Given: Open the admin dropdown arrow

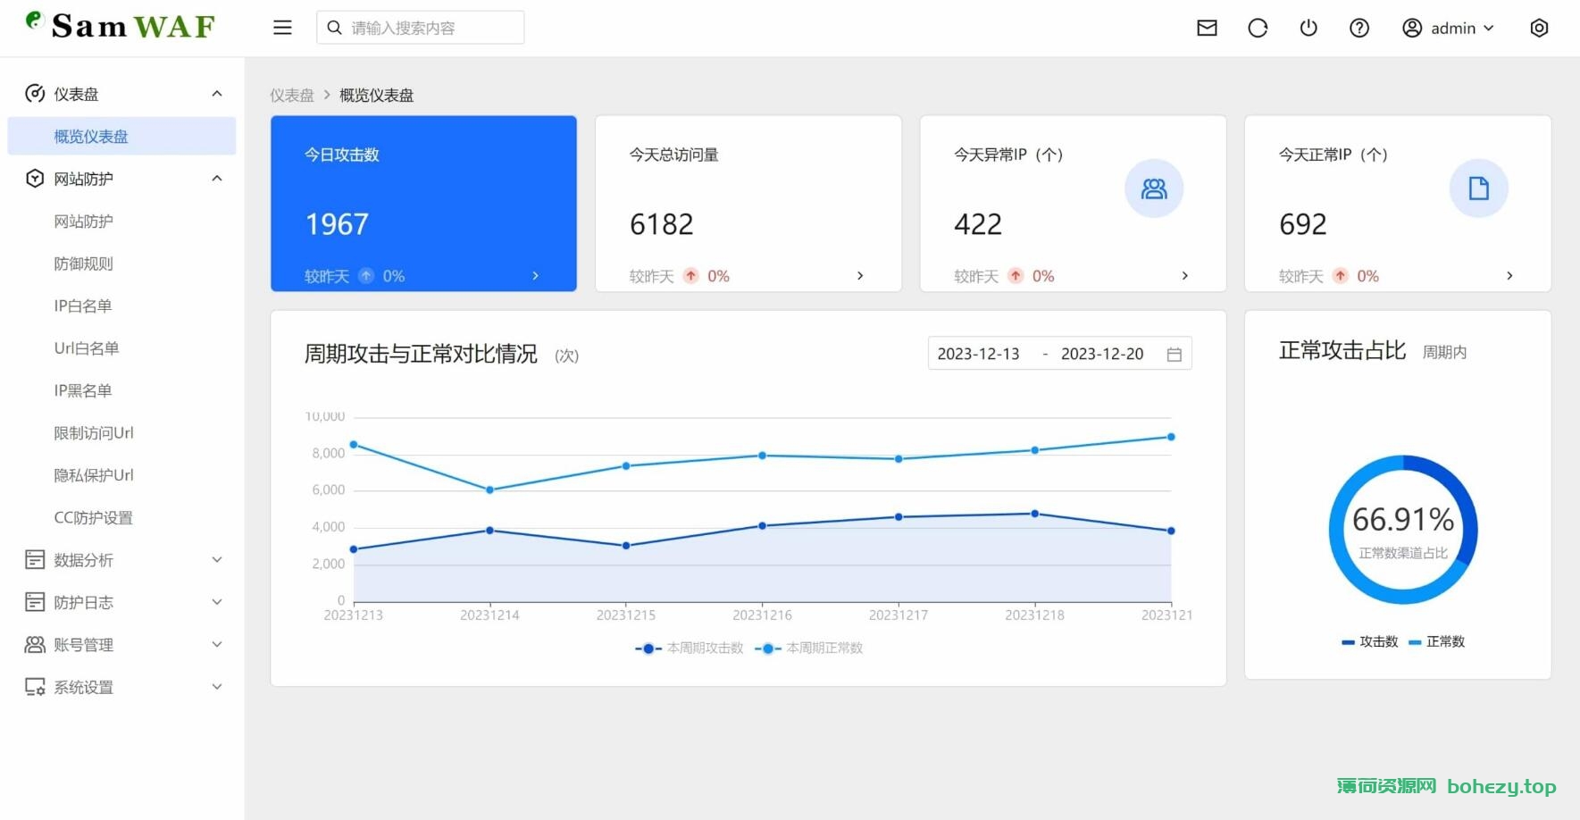Looking at the screenshot, I should pos(1489,29).
